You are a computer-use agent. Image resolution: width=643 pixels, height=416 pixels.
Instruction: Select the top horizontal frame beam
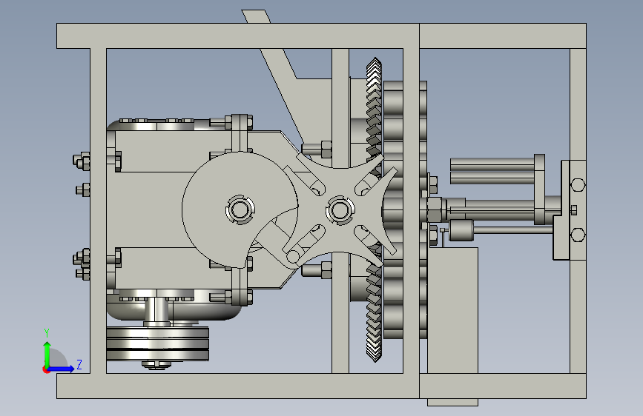[x=321, y=36]
